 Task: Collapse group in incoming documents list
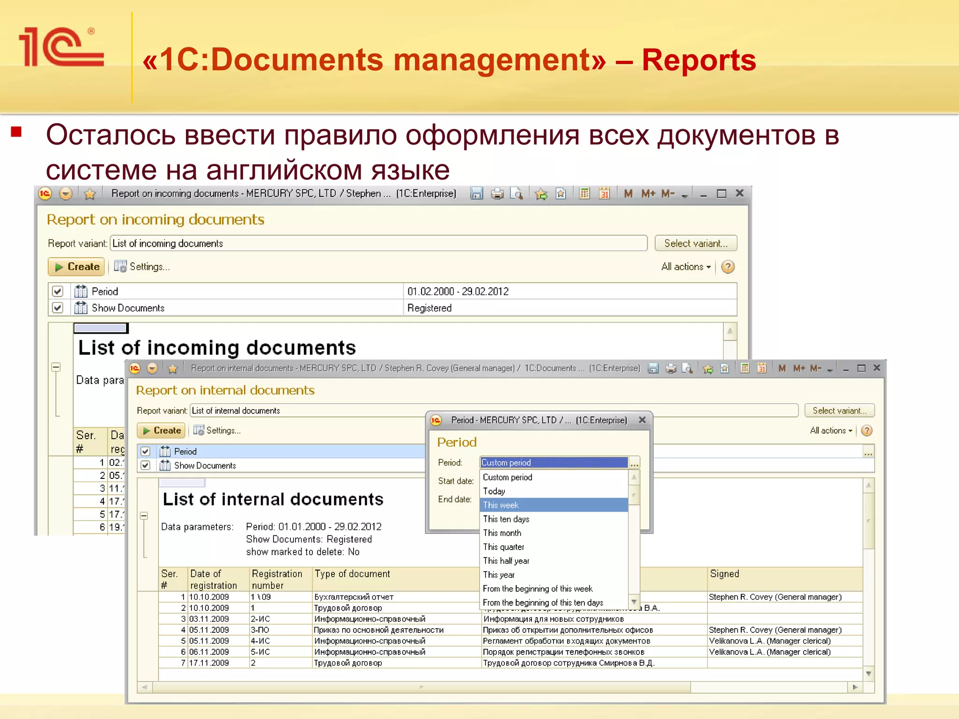(x=56, y=367)
